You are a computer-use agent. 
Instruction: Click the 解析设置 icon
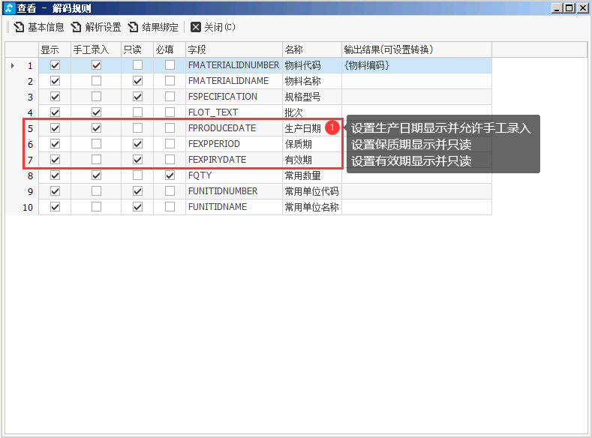pos(76,27)
